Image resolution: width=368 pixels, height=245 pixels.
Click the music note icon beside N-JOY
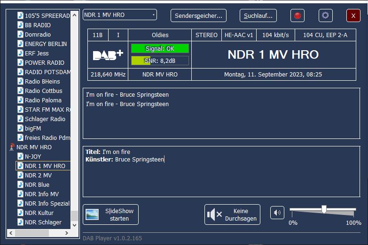point(20,157)
